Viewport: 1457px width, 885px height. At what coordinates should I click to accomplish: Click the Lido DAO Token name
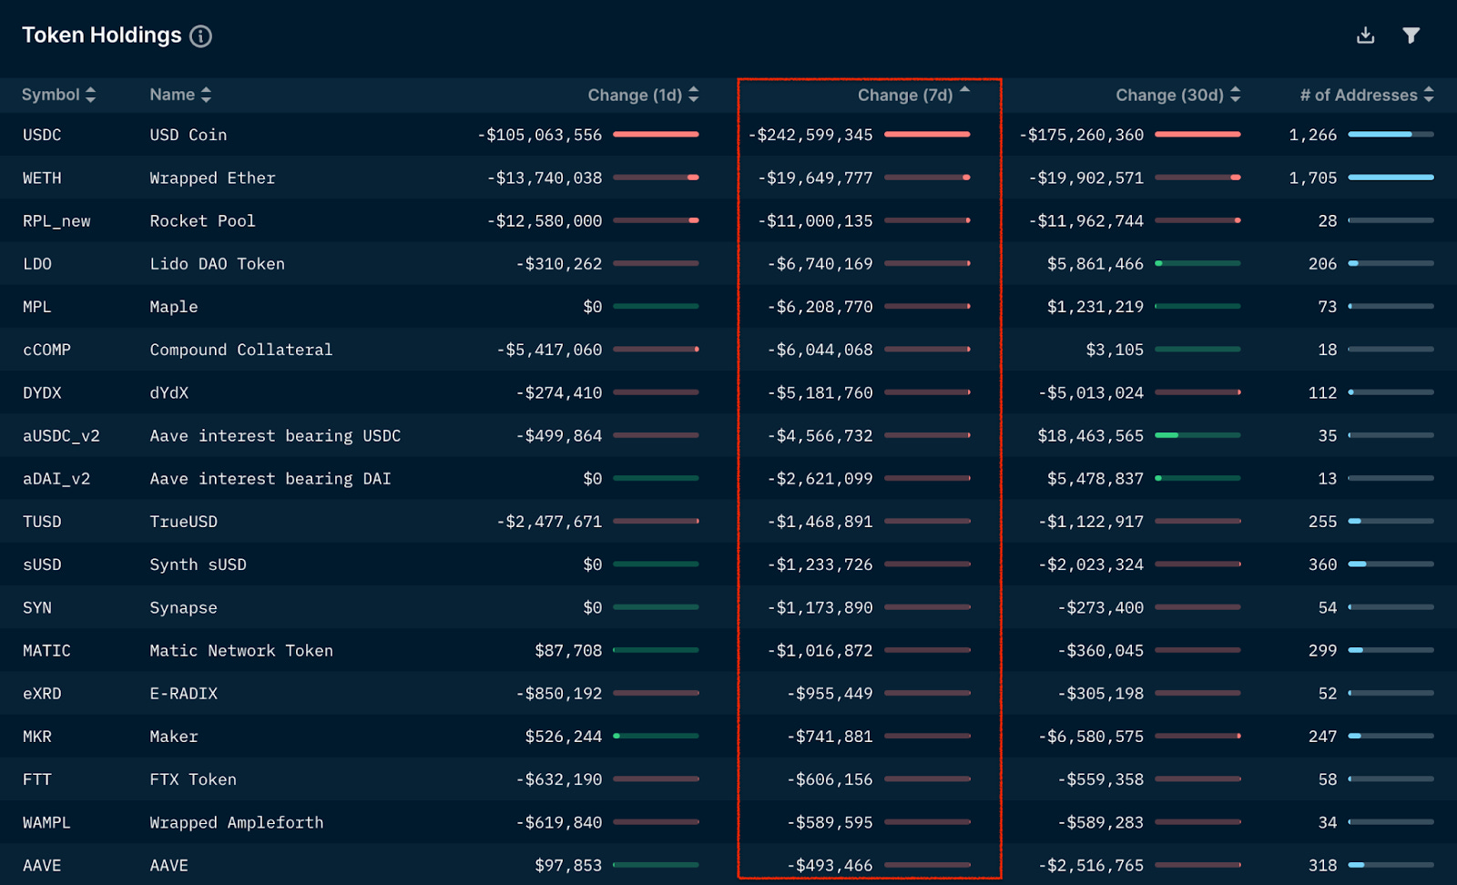point(217,264)
